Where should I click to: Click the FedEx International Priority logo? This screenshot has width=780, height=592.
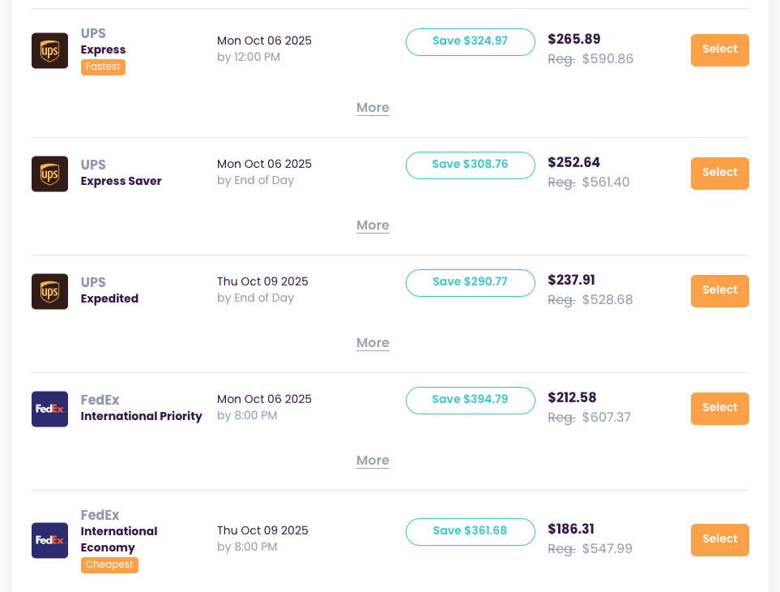point(49,409)
